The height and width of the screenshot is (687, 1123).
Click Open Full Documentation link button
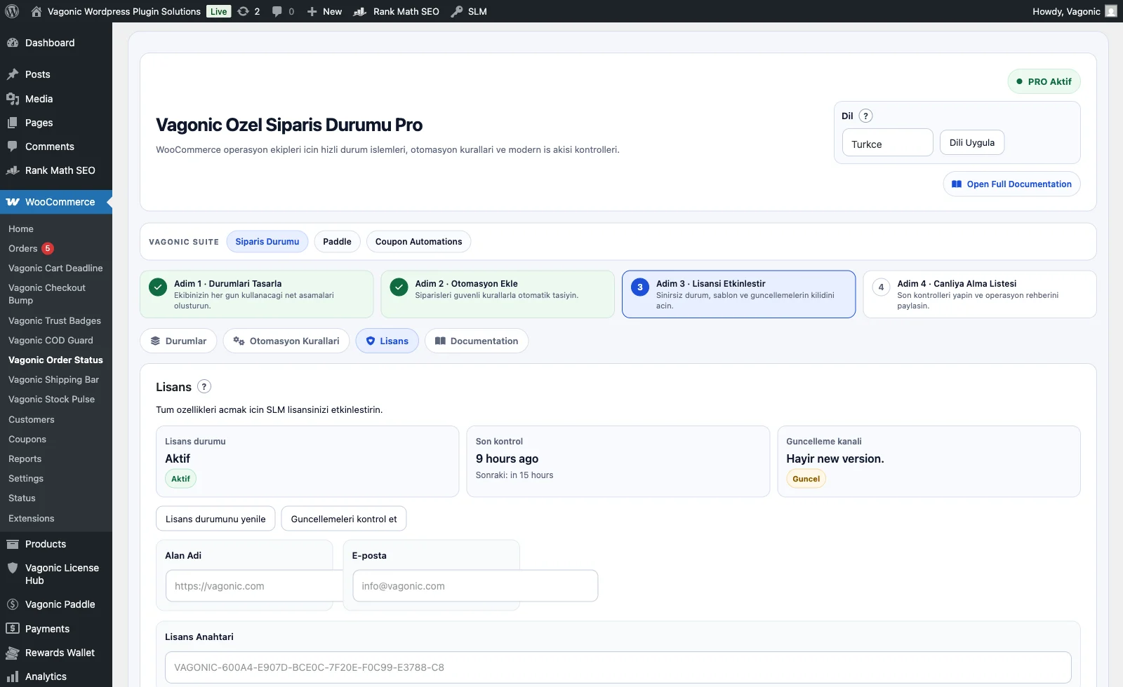point(1011,184)
